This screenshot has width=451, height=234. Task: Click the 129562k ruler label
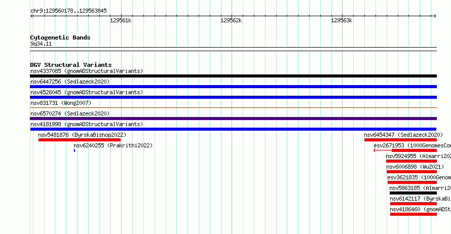(x=231, y=20)
